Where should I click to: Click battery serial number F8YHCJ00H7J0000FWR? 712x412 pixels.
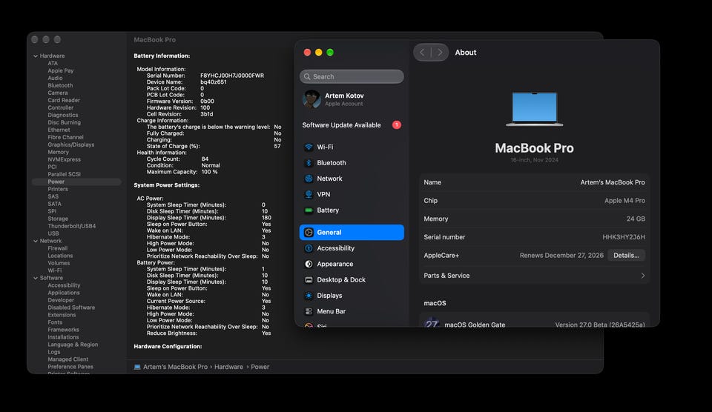(x=232, y=76)
